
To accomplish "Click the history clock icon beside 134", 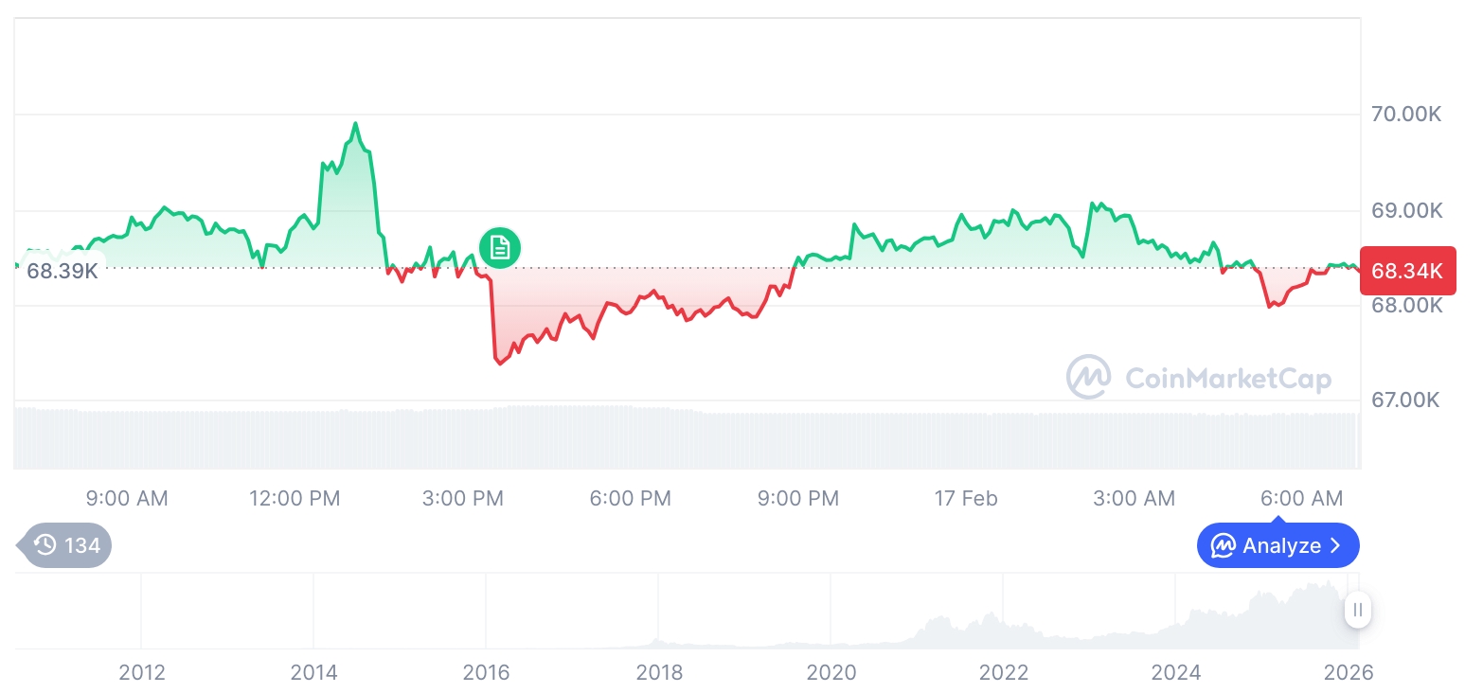I will 45,545.
